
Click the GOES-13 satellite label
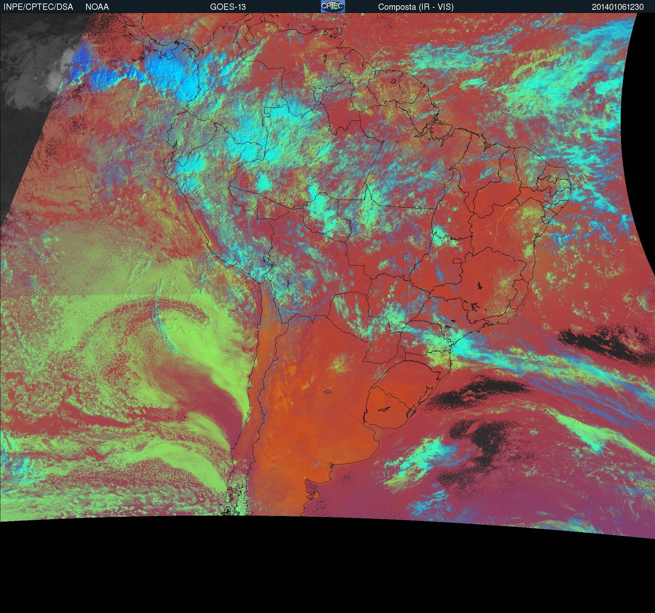228,7
